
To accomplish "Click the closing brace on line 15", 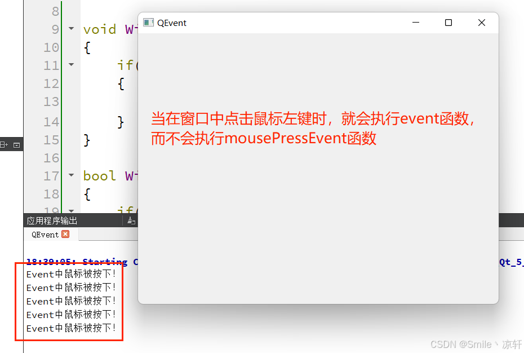I will [x=87, y=140].
